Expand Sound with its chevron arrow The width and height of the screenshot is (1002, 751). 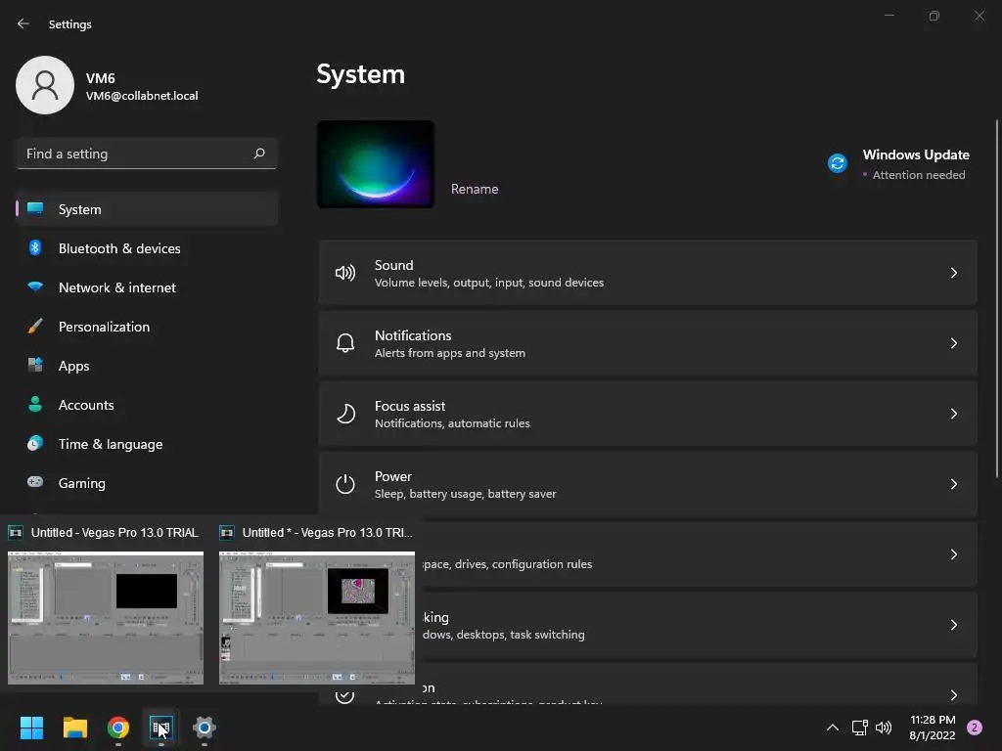[953, 273]
